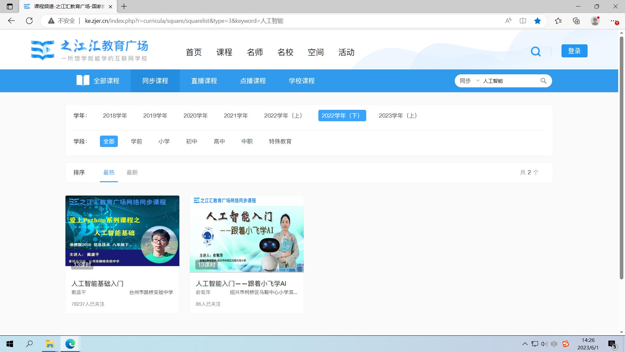This screenshot has width=625, height=352.
Task: Sort courses by 最新
Action: pos(132,172)
